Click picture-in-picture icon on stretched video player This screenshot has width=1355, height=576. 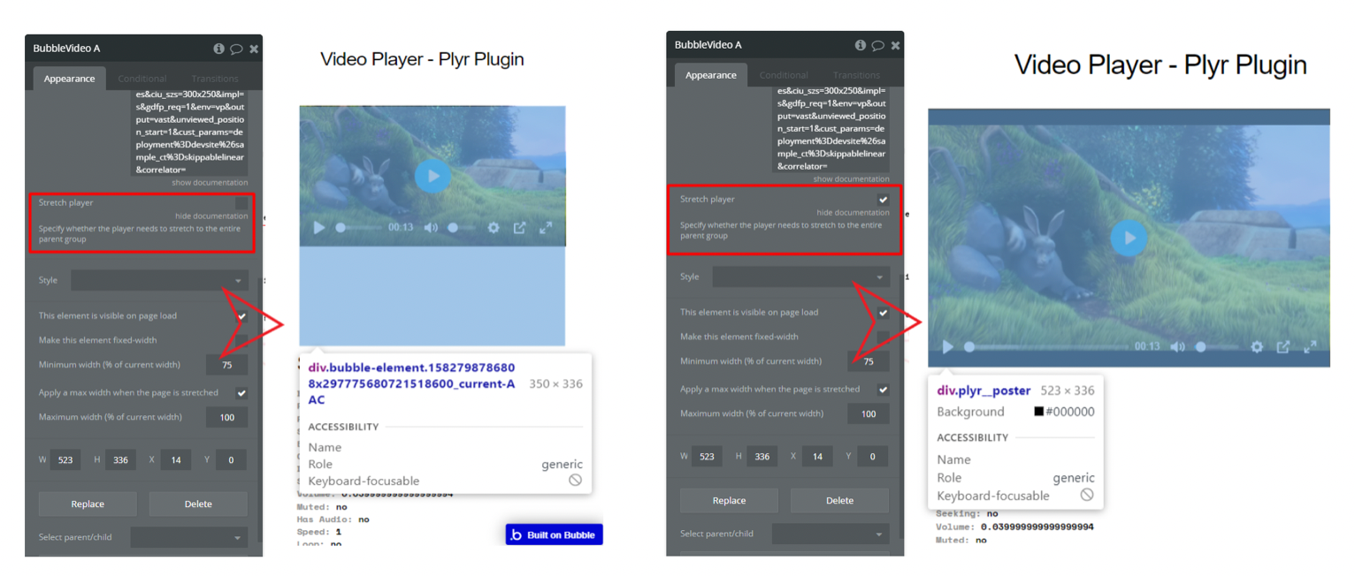point(1283,347)
